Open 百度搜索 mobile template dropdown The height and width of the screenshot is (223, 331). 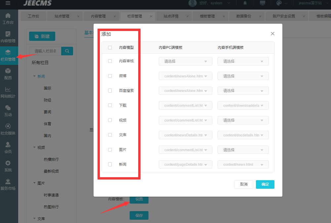(x=243, y=91)
